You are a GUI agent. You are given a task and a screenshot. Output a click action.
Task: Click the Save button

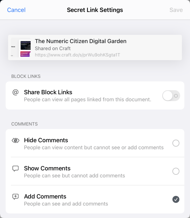click(176, 10)
